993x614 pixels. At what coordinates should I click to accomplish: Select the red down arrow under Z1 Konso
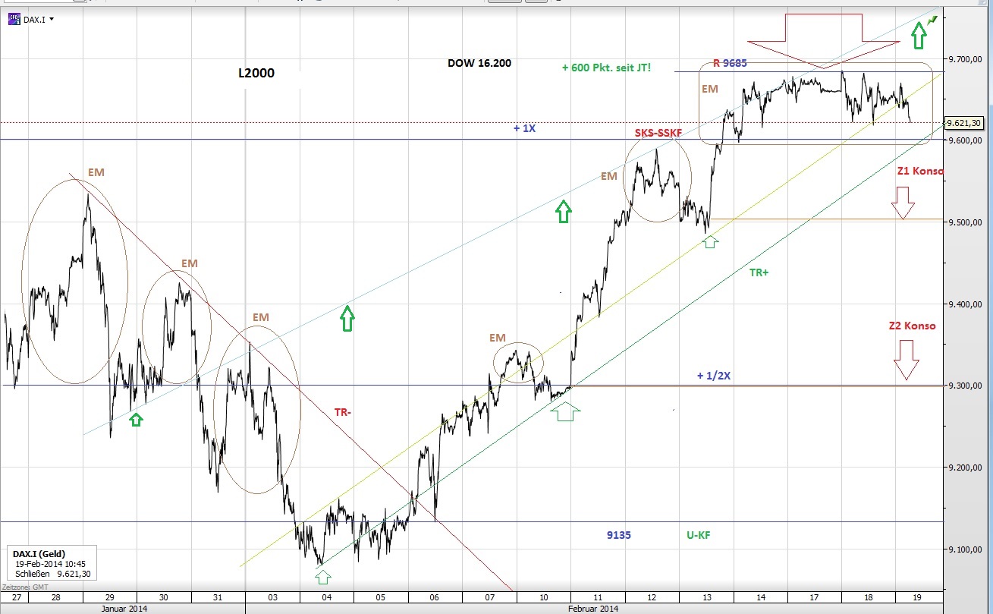point(903,203)
